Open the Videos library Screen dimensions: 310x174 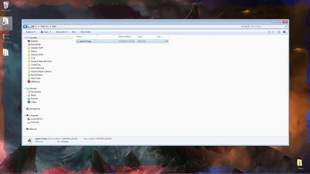tap(33, 102)
